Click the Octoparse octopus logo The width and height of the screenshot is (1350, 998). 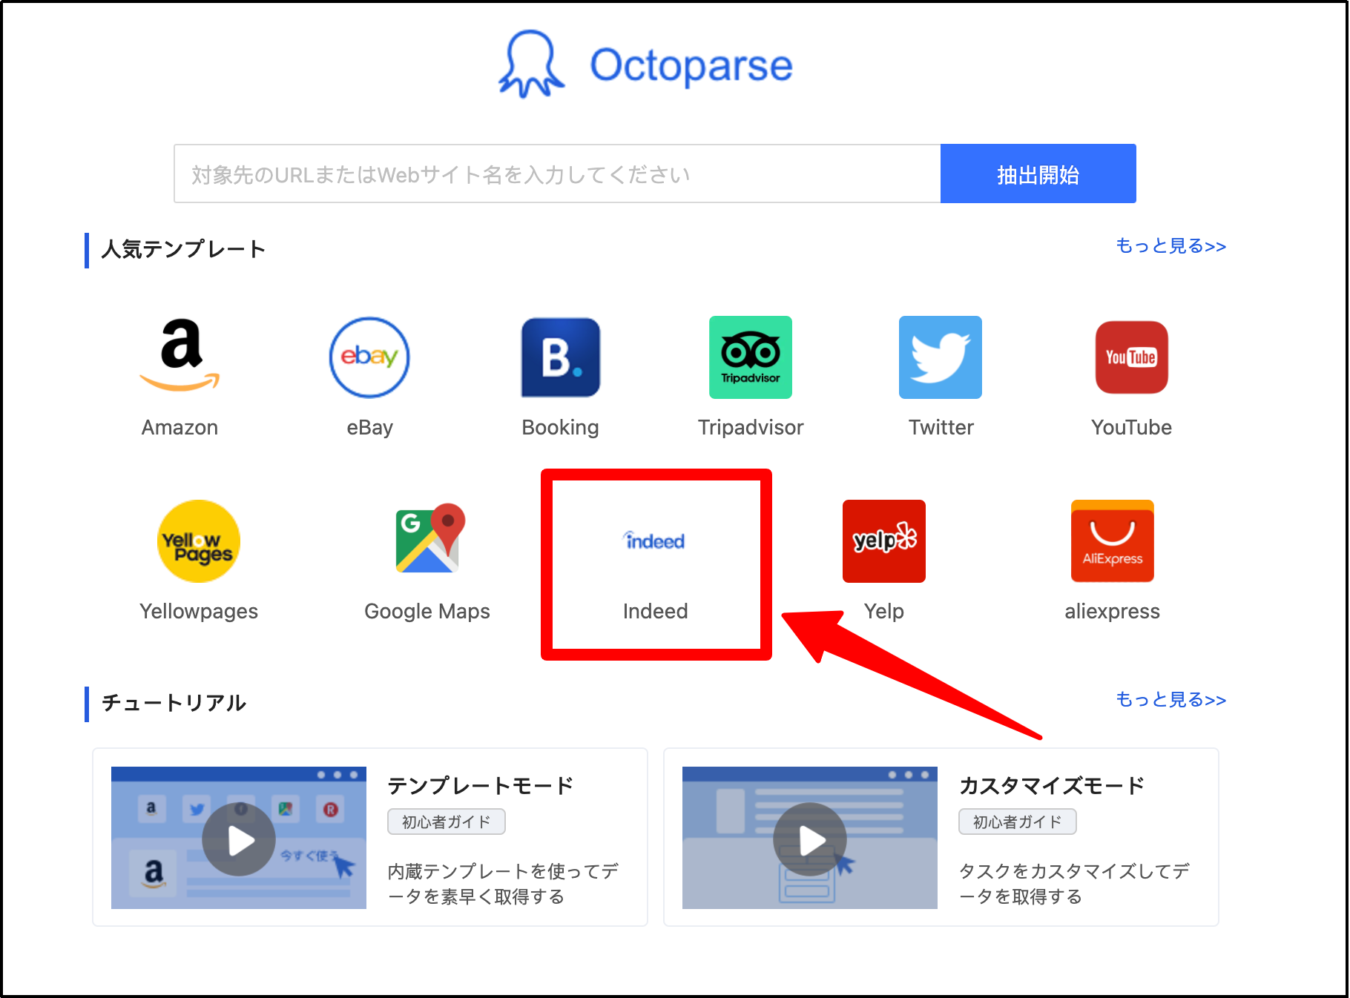[531, 65]
